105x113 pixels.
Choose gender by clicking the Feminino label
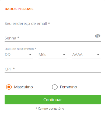click(68, 87)
